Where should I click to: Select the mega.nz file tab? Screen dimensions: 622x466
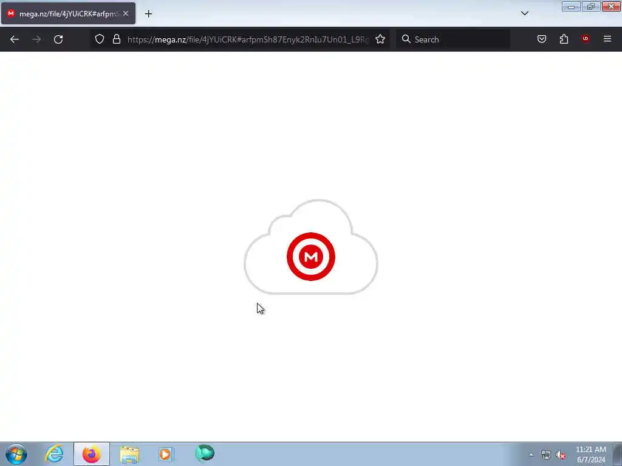point(68,13)
